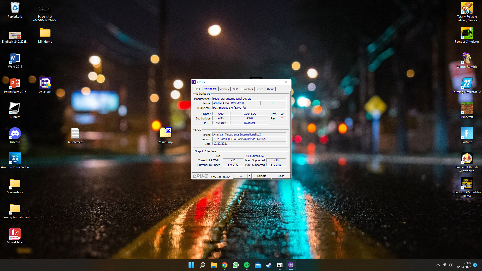
Task: Open the cpuz_x64 desktop icon
Action: (45, 84)
